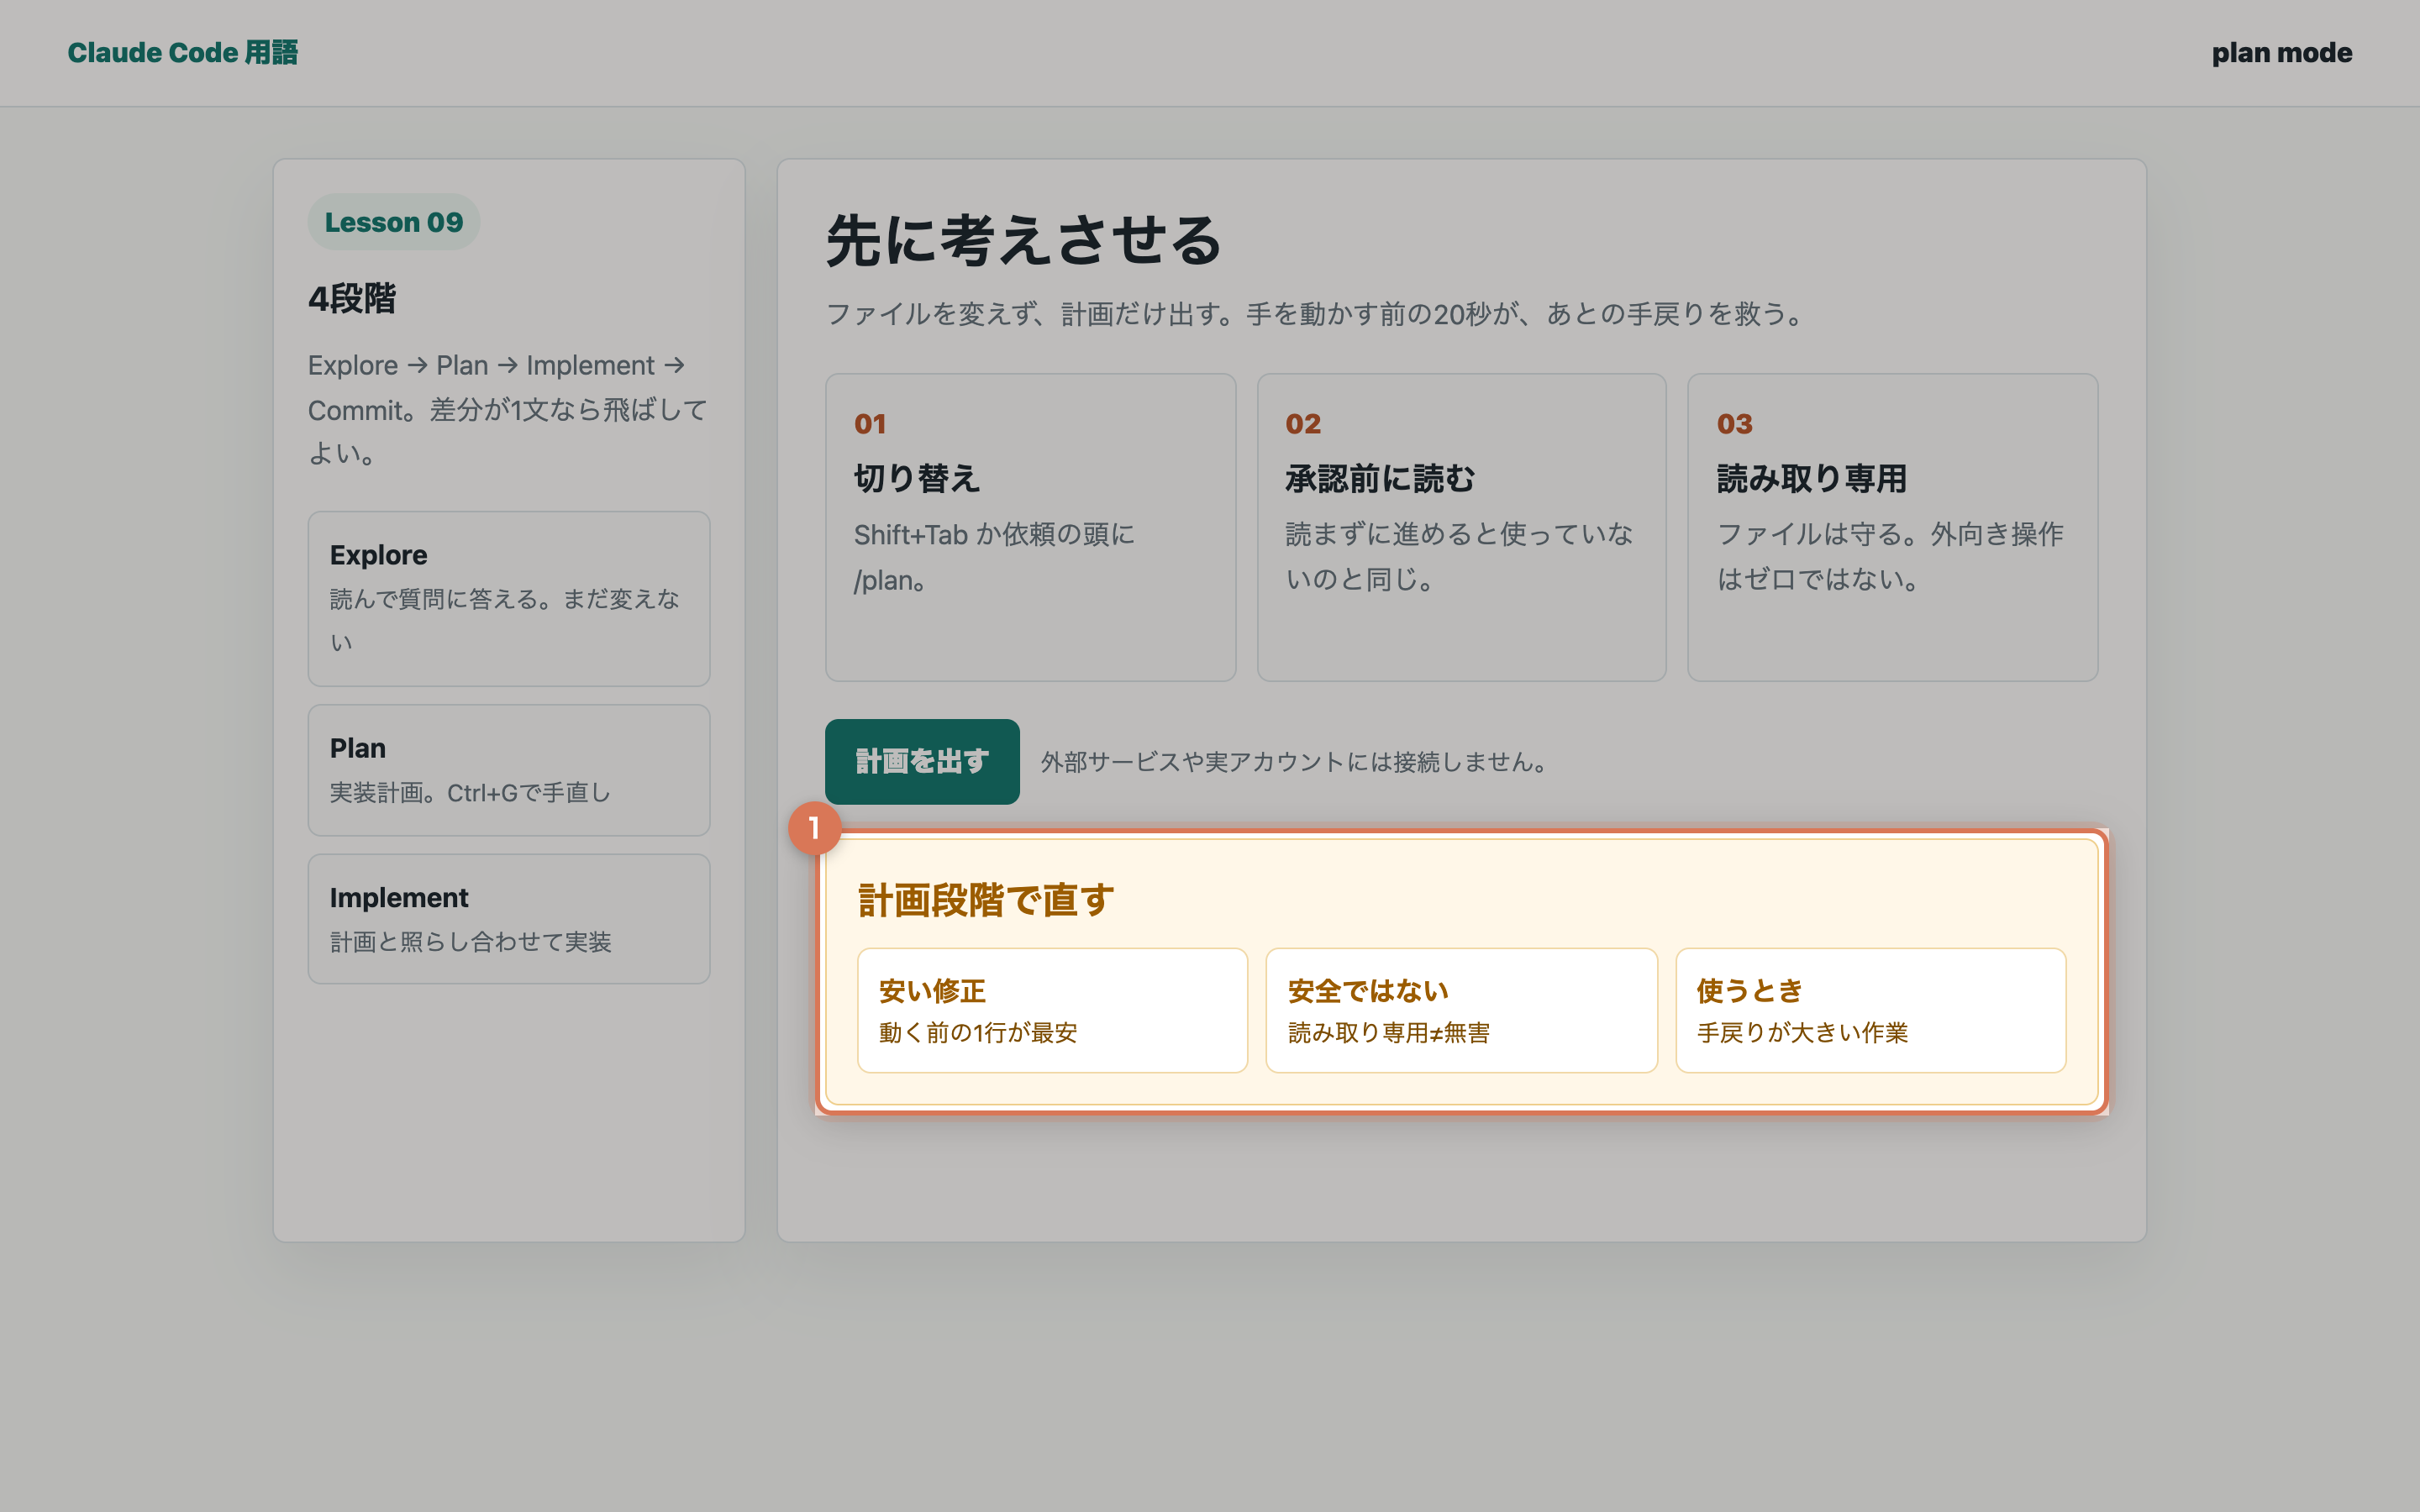This screenshot has width=2420, height=1512.
Task: Open the Claude Code 用語 header link
Action: [183, 52]
